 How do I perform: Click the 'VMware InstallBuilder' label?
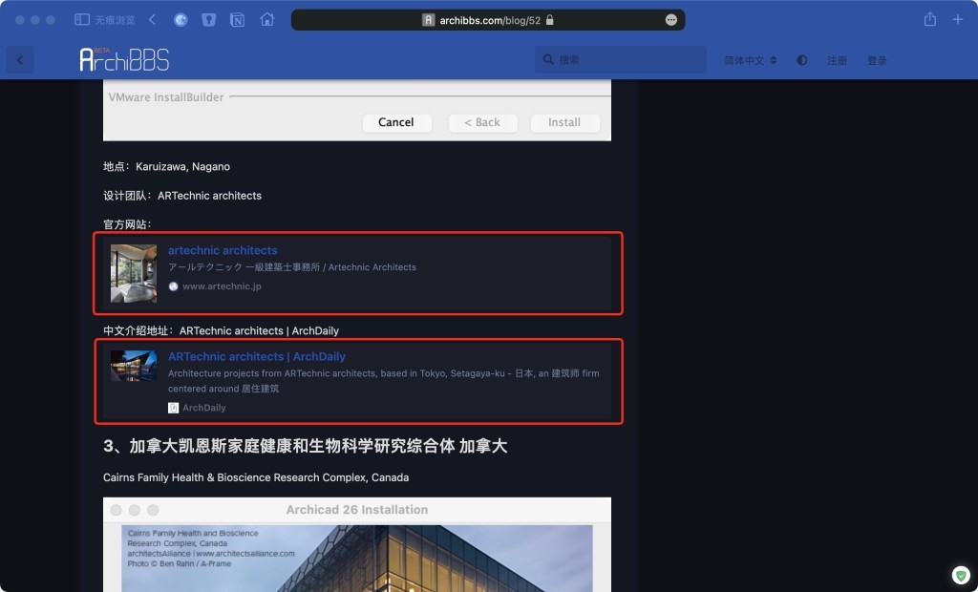click(166, 97)
